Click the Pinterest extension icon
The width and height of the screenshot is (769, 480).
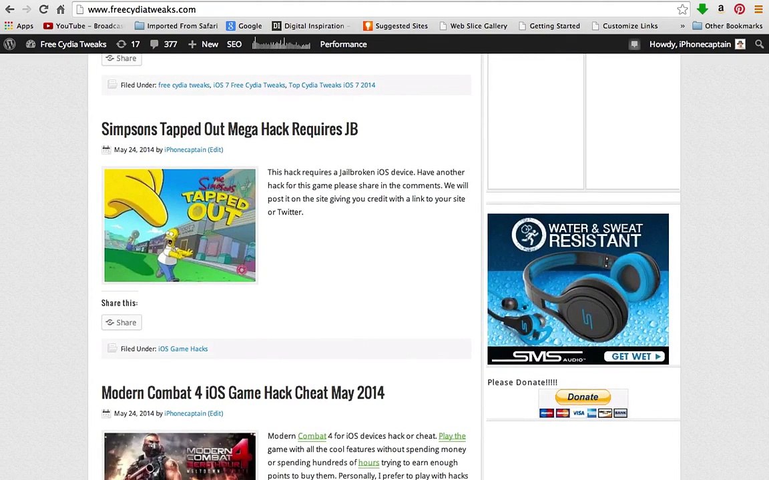pos(739,9)
